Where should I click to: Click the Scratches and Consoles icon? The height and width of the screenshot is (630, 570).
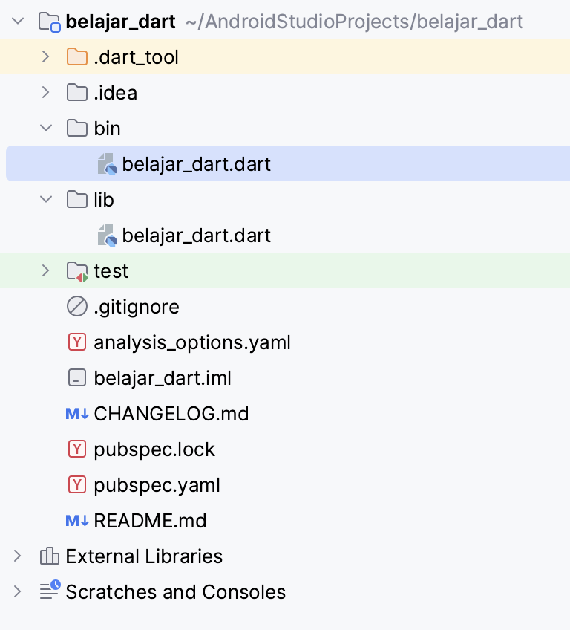pos(50,590)
